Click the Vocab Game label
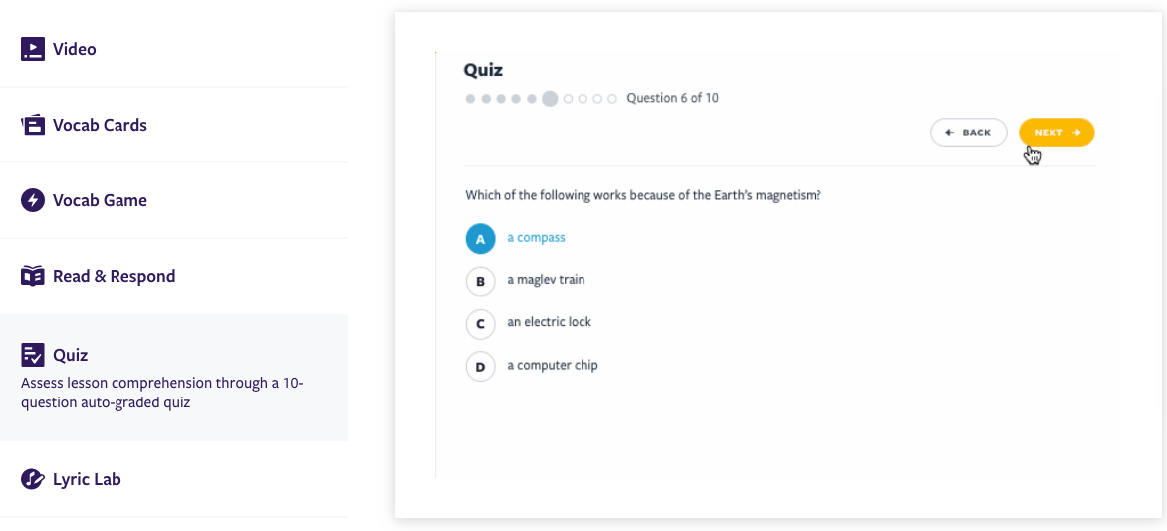 point(100,201)
